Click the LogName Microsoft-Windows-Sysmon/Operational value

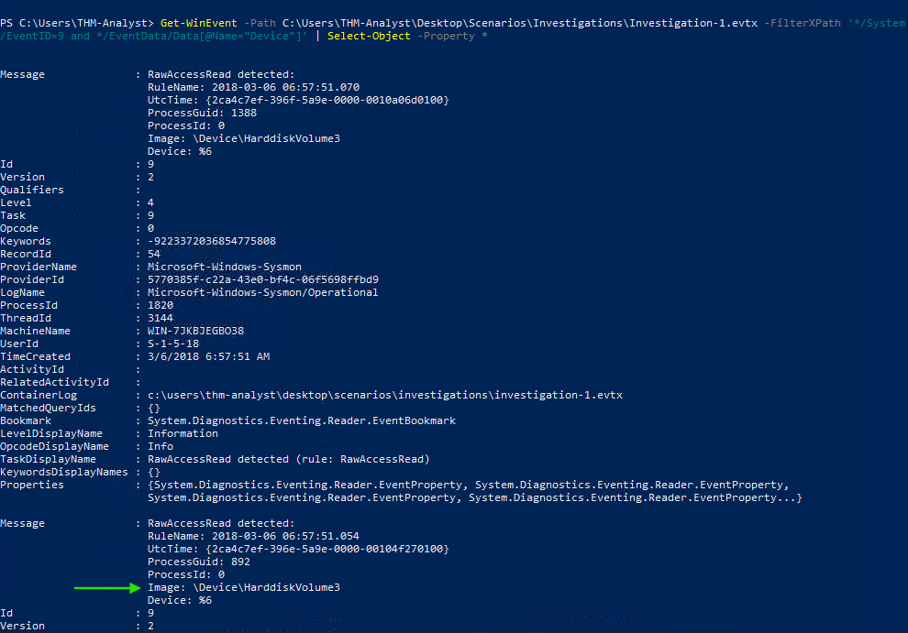click(x=263, y=292)
